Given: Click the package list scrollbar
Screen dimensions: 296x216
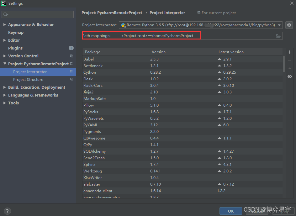Looking at the screenshot, I should point(284,63).
